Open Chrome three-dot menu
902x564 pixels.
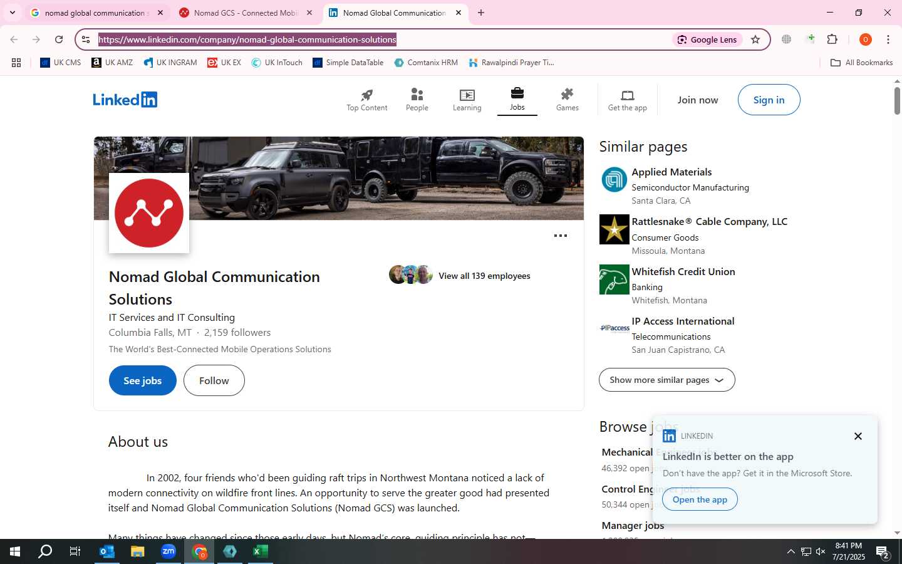(x=888, y=39)
